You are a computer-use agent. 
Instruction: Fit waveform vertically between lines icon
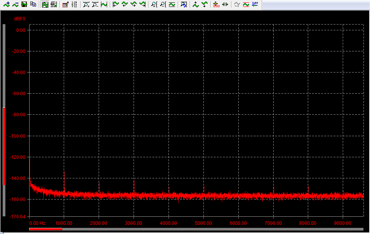pyautogui.click(x=172, y=4)
